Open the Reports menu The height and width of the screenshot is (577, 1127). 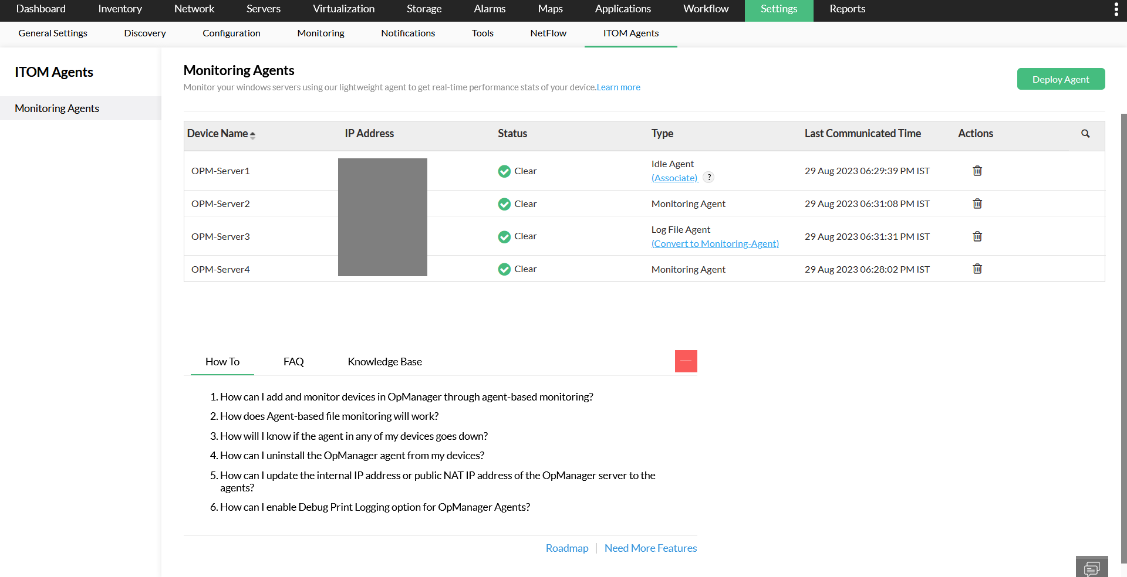click(x=848, y=9)
